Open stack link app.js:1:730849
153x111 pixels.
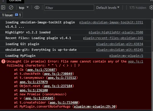[x=58, y=74]
